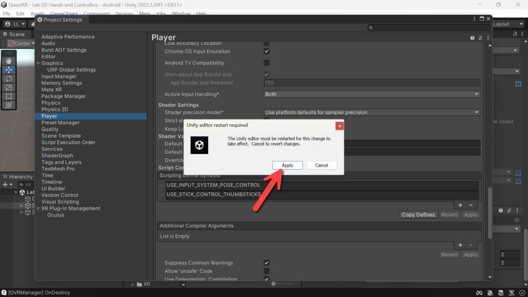This screenshot has height=297, width=528.
Task: Select URP Global Settings entry
Action: click(71, 70)
